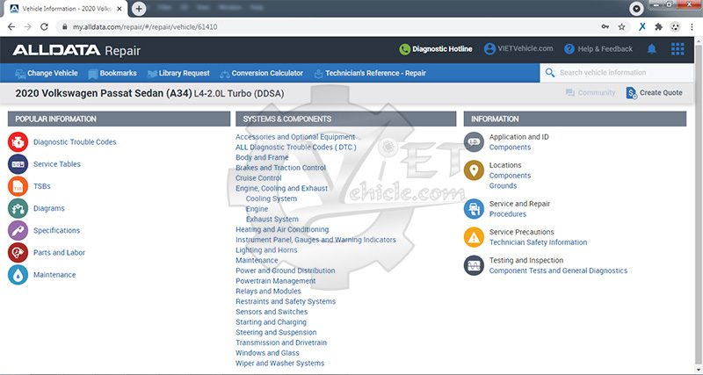703x375 pixels.
Task: Open the Cooling System sub-item
Action: [x=272, y=198]
